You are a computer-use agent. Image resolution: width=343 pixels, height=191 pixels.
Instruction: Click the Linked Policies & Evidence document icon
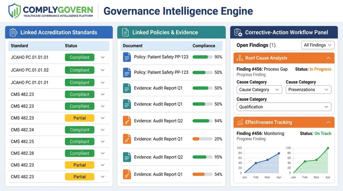click(125, 32)
